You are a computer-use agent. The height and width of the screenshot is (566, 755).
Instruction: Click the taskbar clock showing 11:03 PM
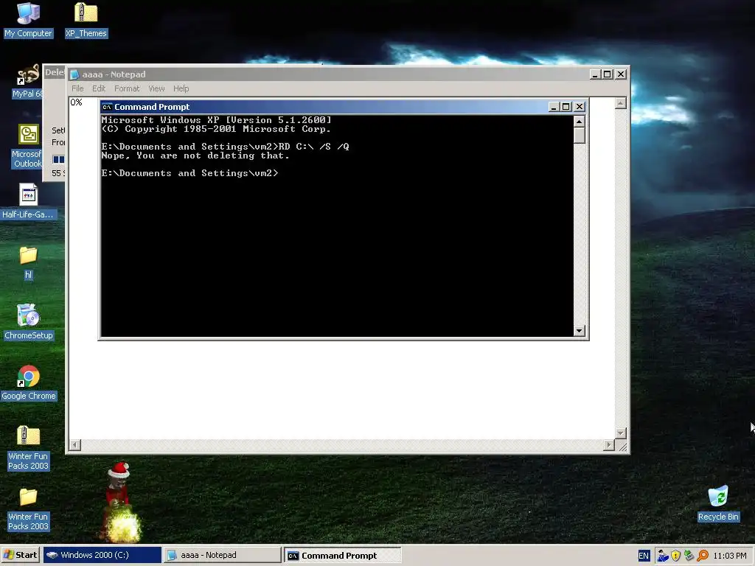click(x=729, y=556)
